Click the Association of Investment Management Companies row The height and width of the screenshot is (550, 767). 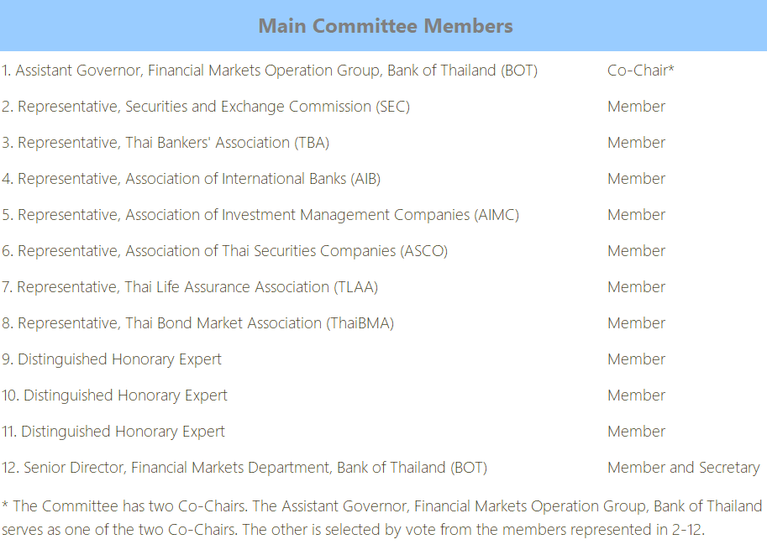pos(260,215)
